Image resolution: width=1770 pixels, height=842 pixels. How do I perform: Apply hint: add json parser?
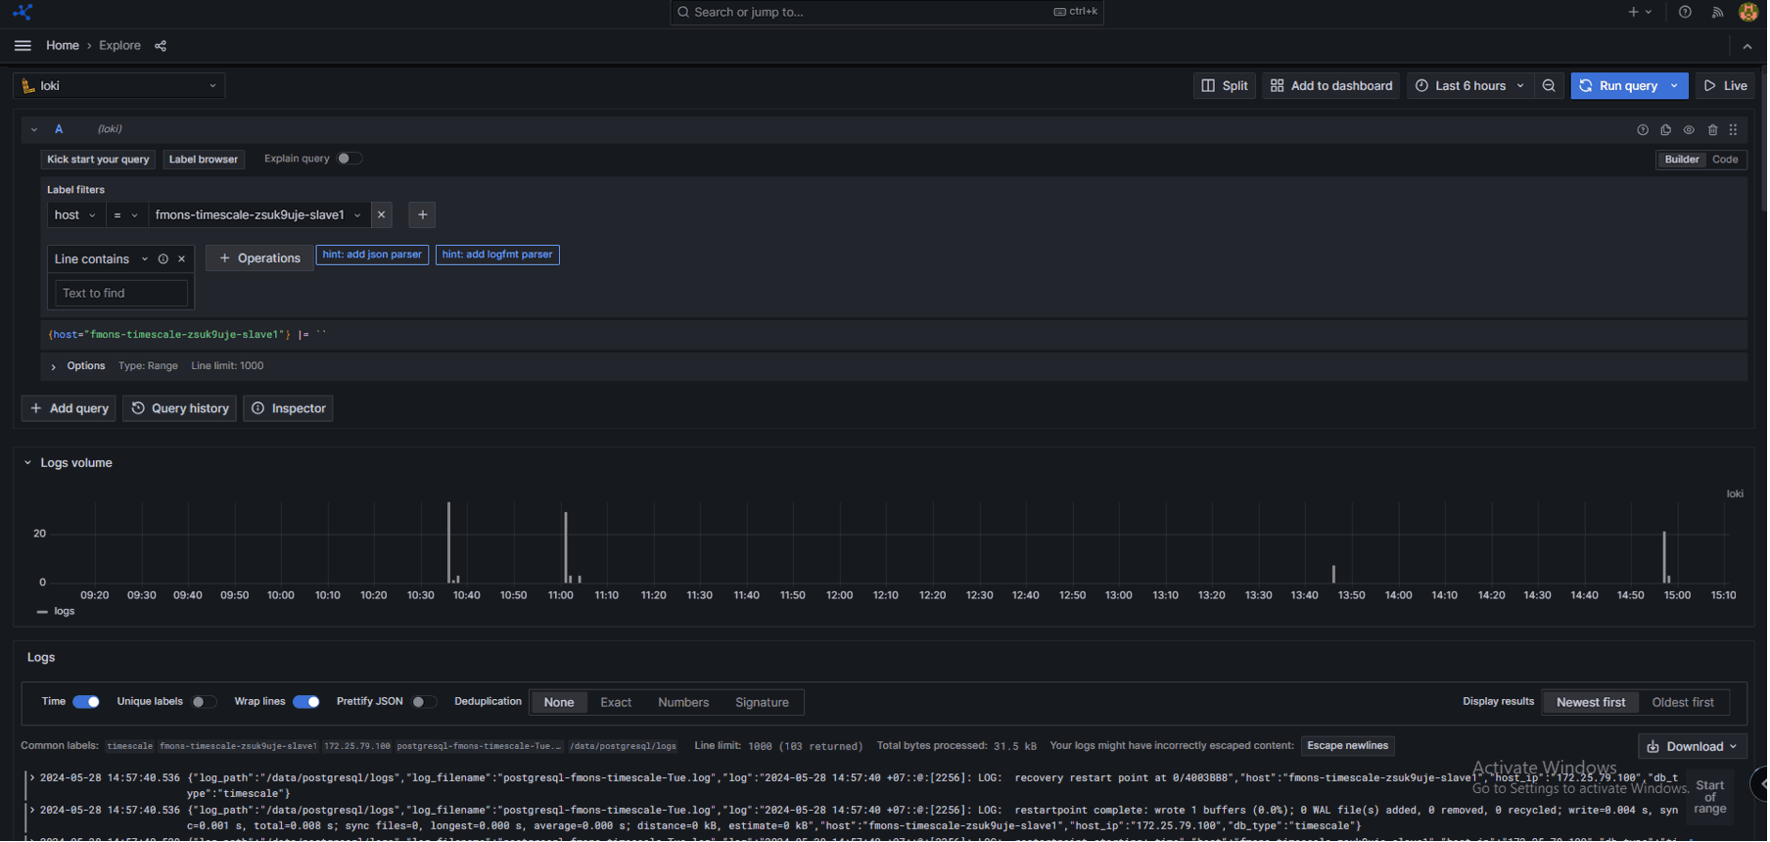click(373, 255)
